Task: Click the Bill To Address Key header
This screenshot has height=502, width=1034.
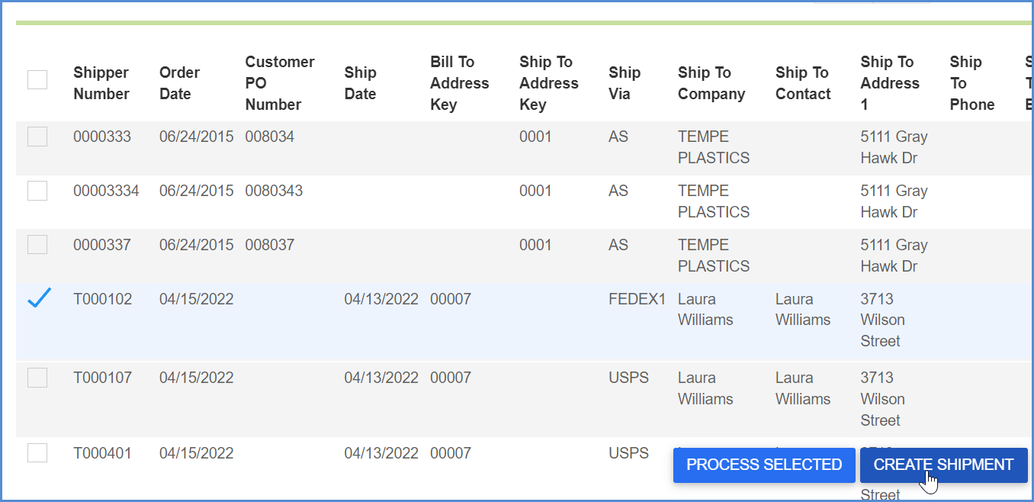Action: (x=460, y=83)
